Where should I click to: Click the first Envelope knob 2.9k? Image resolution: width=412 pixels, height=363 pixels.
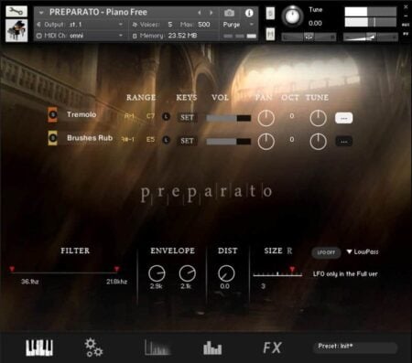[157, 273]
